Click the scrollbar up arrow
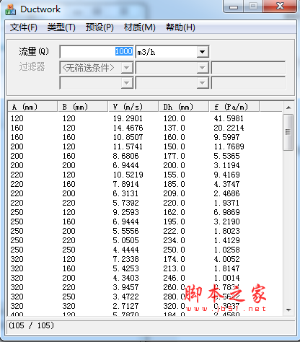300x342 pixels. [x=288, y=108]
